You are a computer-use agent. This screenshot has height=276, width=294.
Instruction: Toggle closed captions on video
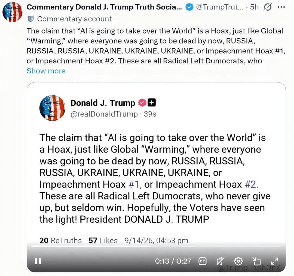(203, 261)
